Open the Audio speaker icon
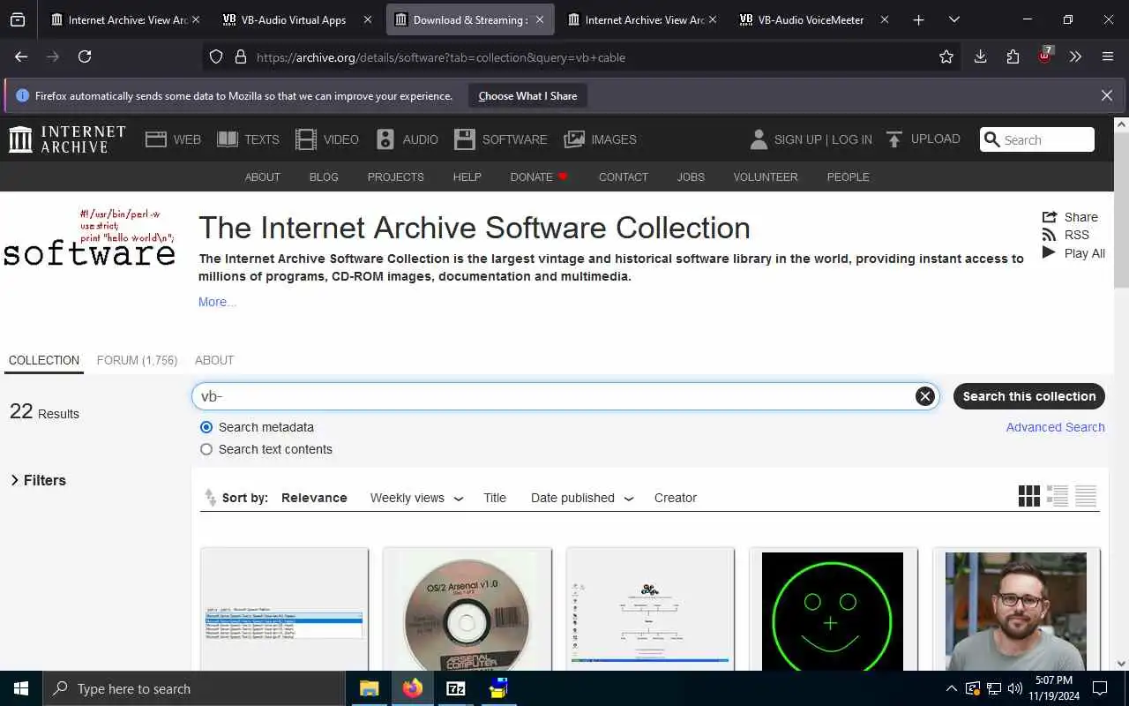The height and width of the screenshot is (706, 1129). (385, 139)
